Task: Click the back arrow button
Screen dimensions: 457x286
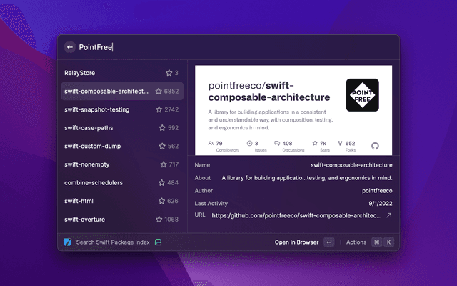Action: coord(70,47)
